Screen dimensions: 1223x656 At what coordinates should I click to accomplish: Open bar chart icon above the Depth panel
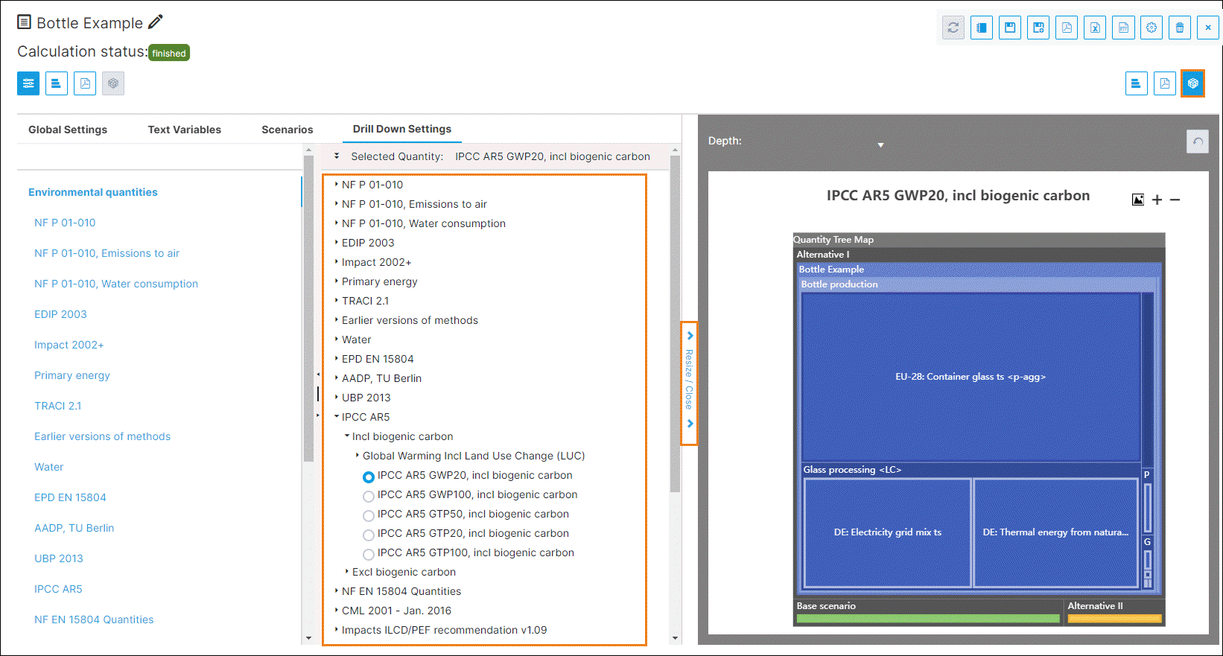pyautogui.click(x=1137, y=83)
